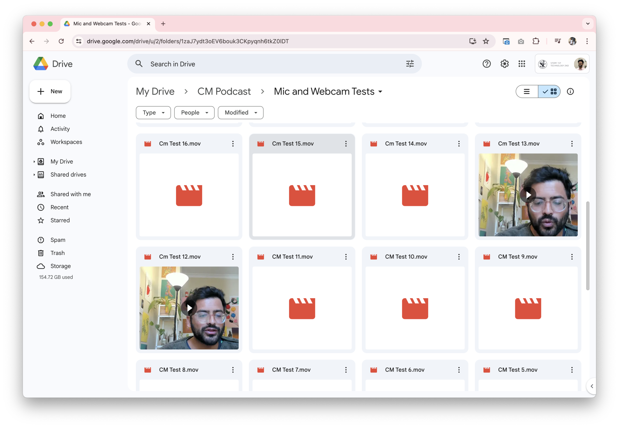Open the Modified filter dropdown
619x428 pixels.
240,112
